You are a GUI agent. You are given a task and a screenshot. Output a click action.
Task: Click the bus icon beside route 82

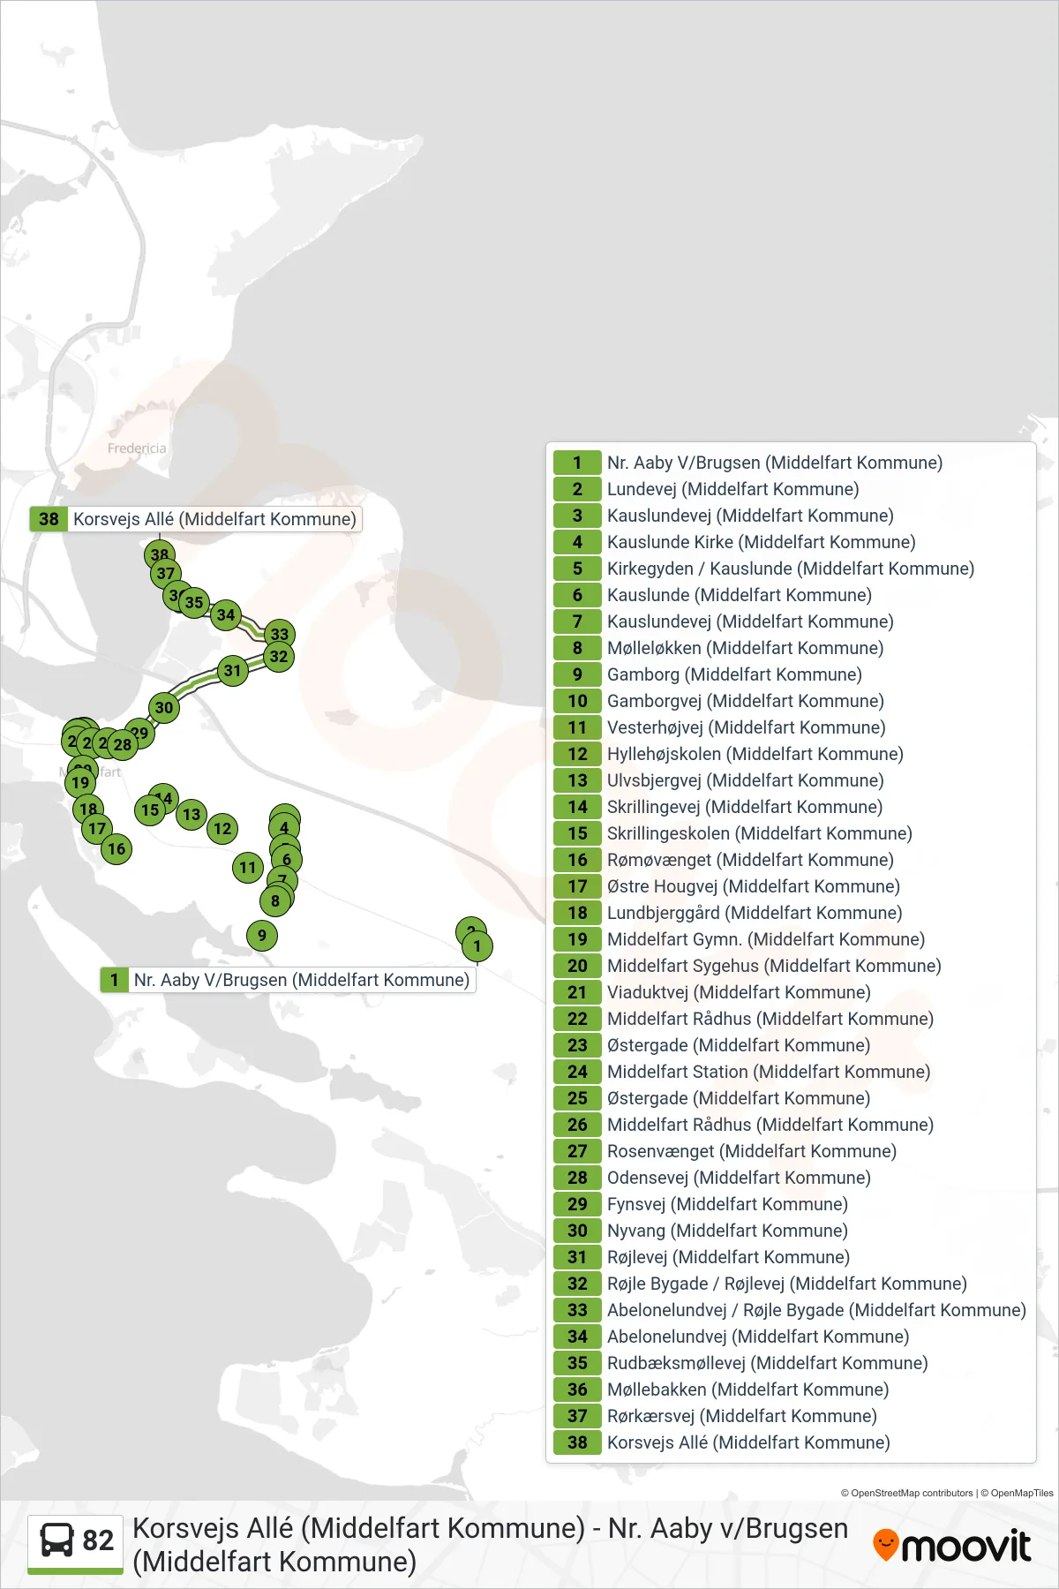(x=57, y=1540)
